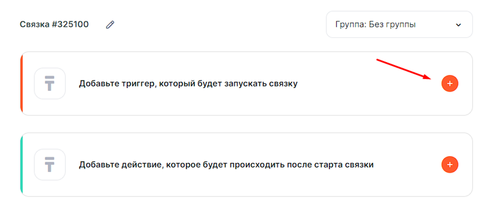Click "Добавьте триггер, который будет запускать связку"
This screenshot has width=497, height=218.
(x=188, y=84)
